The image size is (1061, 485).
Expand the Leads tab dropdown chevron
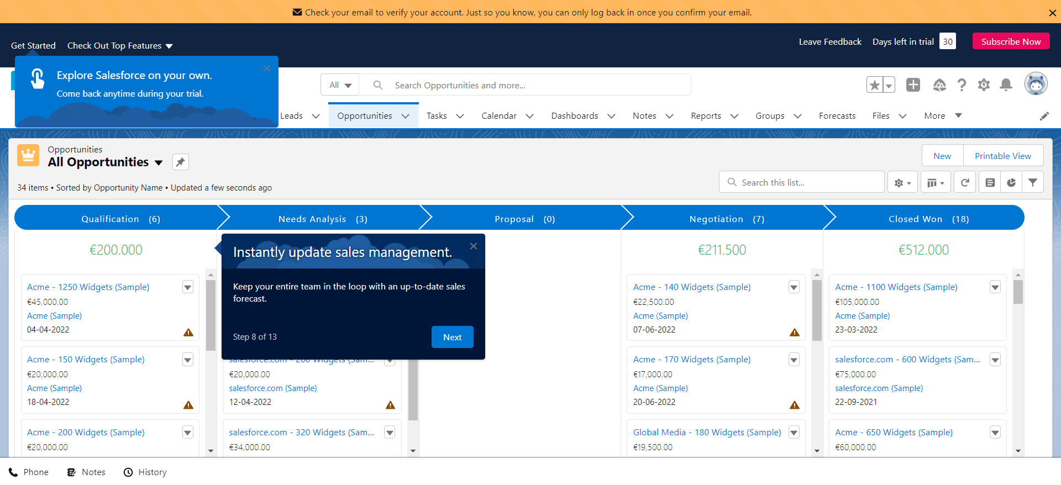pos(316,116)
